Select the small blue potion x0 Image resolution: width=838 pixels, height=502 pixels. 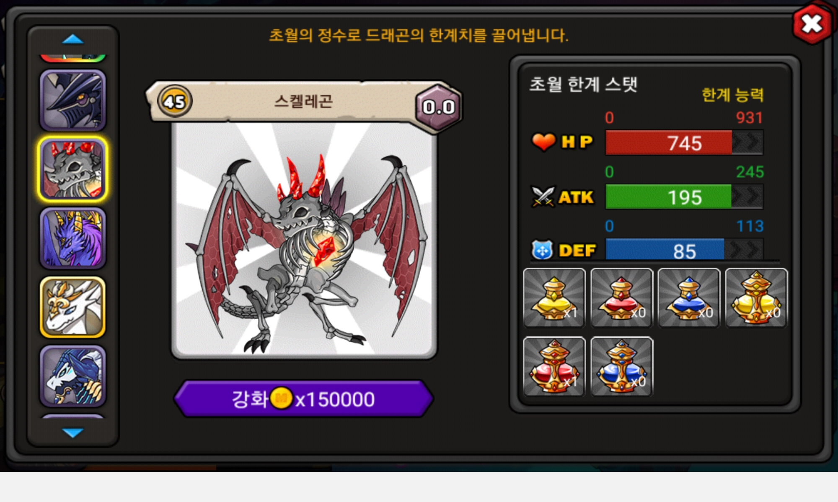[x=689, y=298]
